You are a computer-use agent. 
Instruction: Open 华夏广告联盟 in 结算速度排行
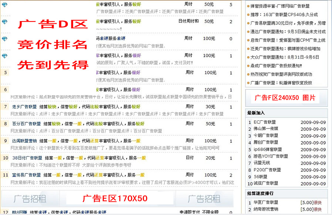(x=266, y=202)
